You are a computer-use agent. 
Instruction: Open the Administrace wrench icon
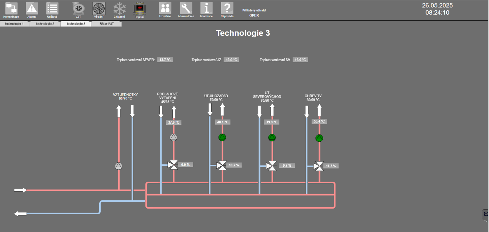(186, 8)
